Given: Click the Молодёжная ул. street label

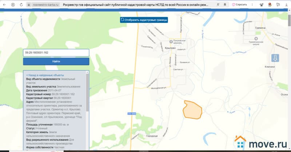Looking at the screenshot, I should pos(159,88).
